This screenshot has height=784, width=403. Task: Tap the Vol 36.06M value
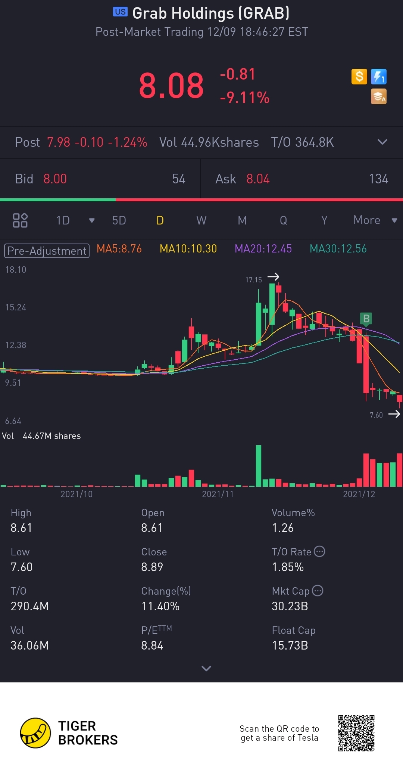pos(29,645)
